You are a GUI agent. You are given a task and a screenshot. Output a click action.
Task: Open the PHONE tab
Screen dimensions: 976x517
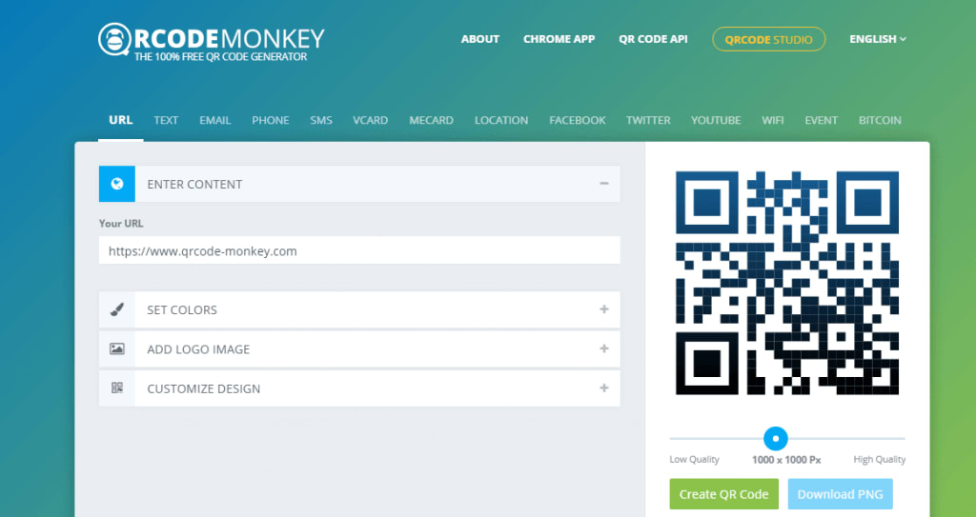270,120
